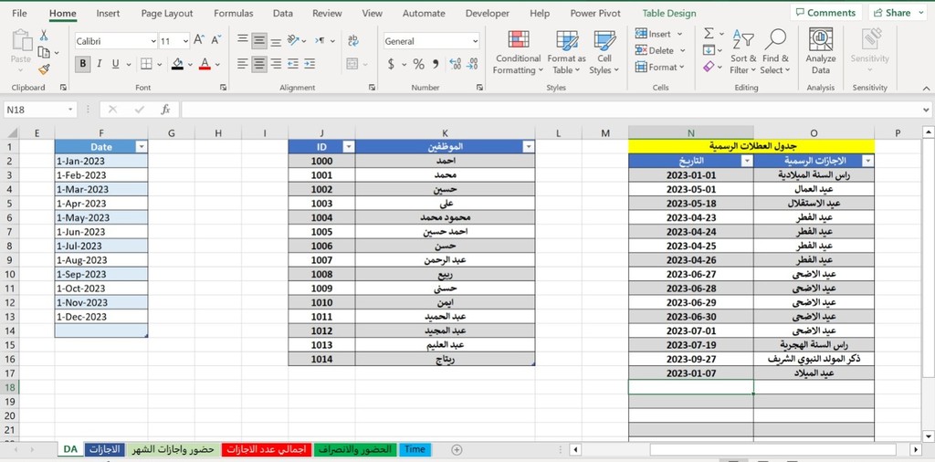Click the Borders icon
The image size is (935, 462).
(x=146, y=64)
